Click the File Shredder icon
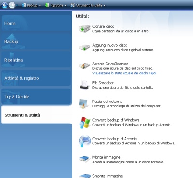The width and height of the screenshot is (193, 178). (x=84, y=85)
